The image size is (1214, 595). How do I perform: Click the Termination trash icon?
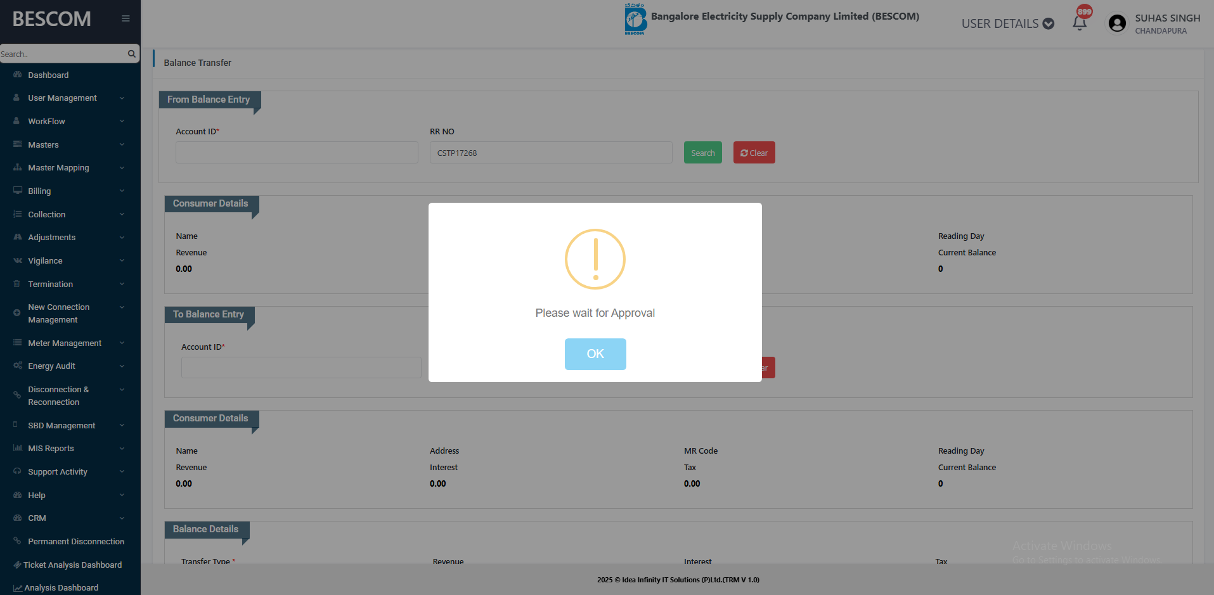tap(17, 284)
